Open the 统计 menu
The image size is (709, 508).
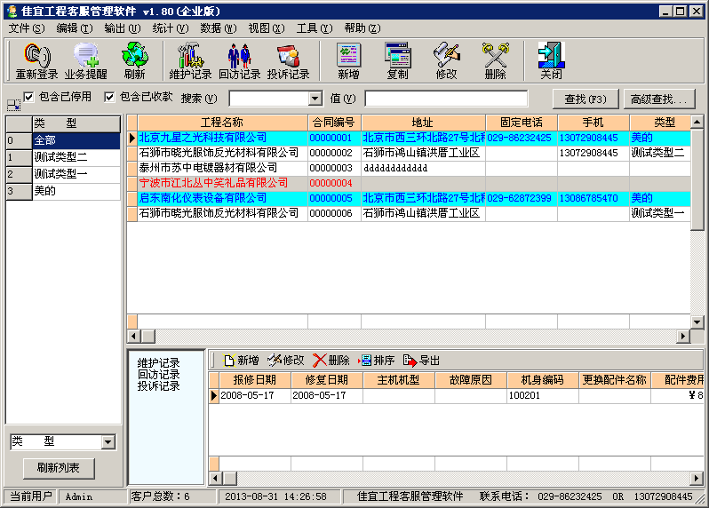[170, 28]
